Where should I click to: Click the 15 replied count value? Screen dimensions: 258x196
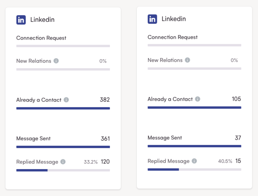pyautogui.click(x=238, y=161)
